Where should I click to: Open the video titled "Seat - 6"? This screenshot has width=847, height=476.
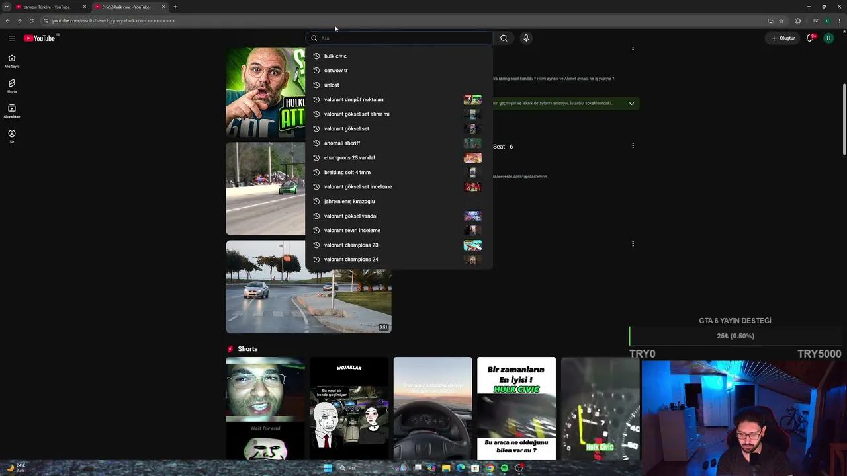503,147
